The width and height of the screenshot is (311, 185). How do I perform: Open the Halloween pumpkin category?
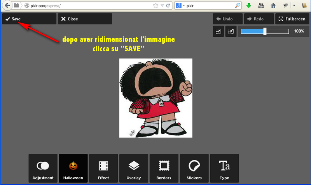[x=73, y=168]
